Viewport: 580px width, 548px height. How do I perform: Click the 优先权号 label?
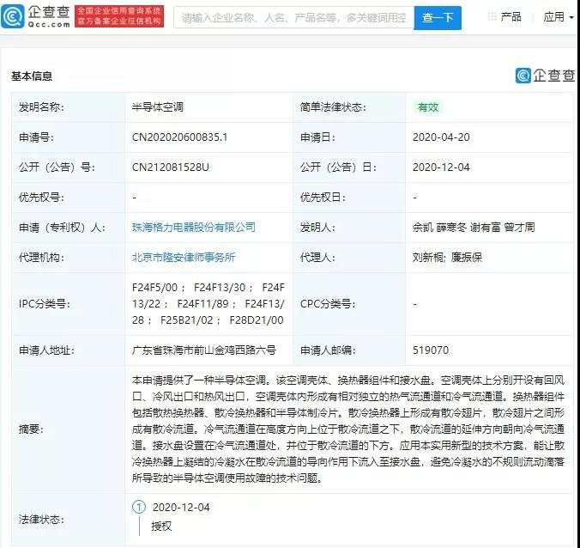tap(41, 198)
